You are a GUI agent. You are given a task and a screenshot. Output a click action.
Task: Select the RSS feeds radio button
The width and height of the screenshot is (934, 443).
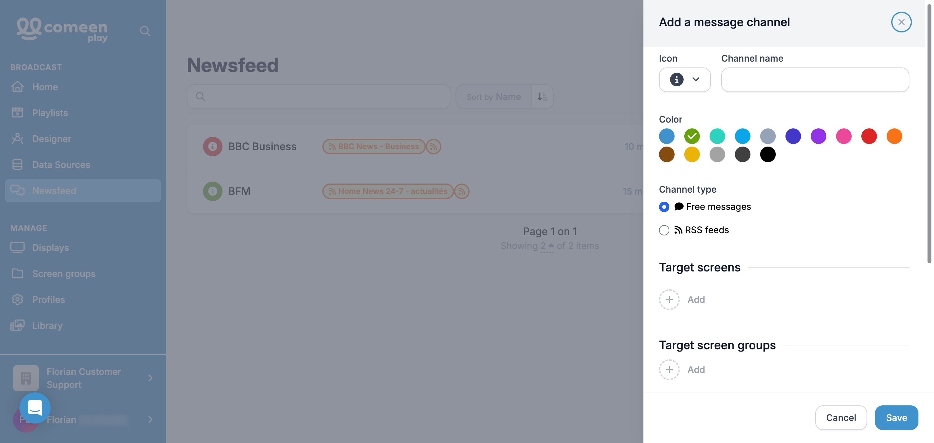664,230
